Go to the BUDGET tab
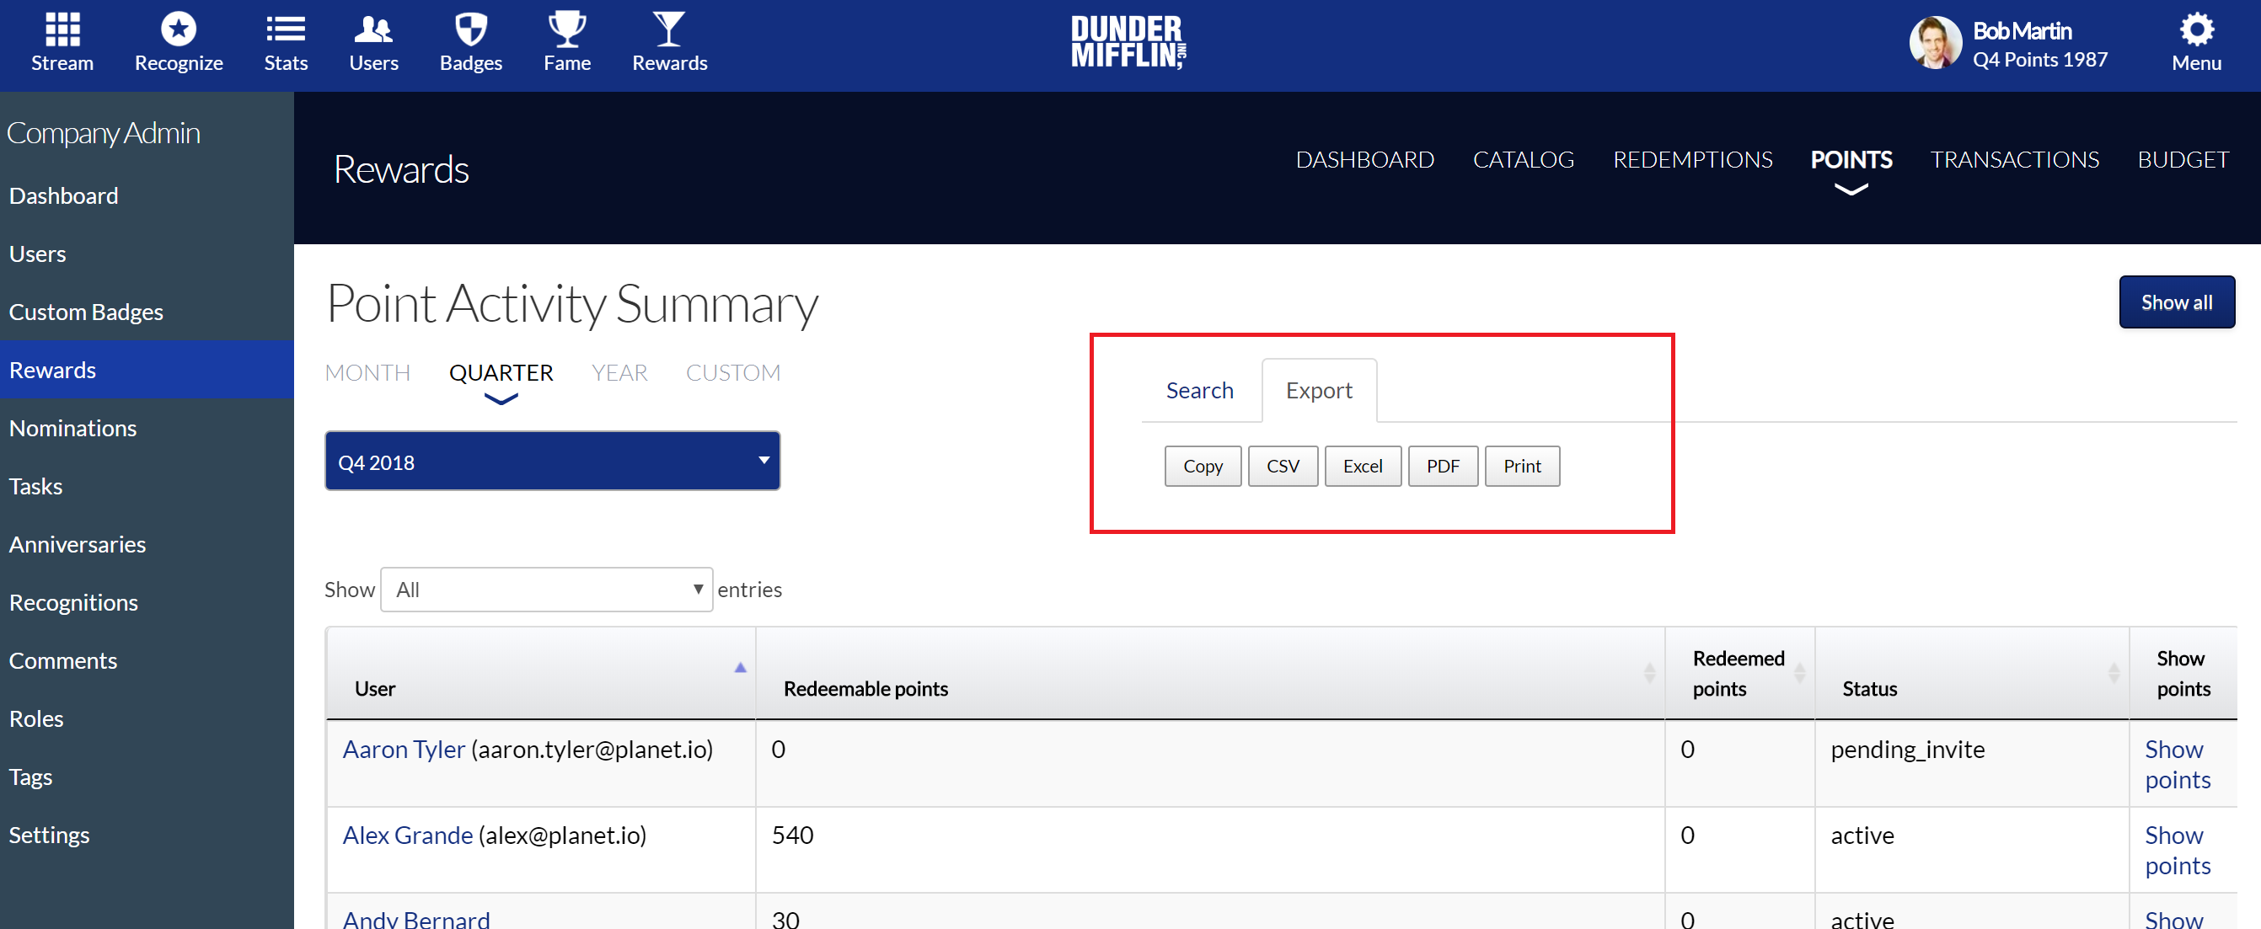The image size is (2261, 929). point(2183,160)
